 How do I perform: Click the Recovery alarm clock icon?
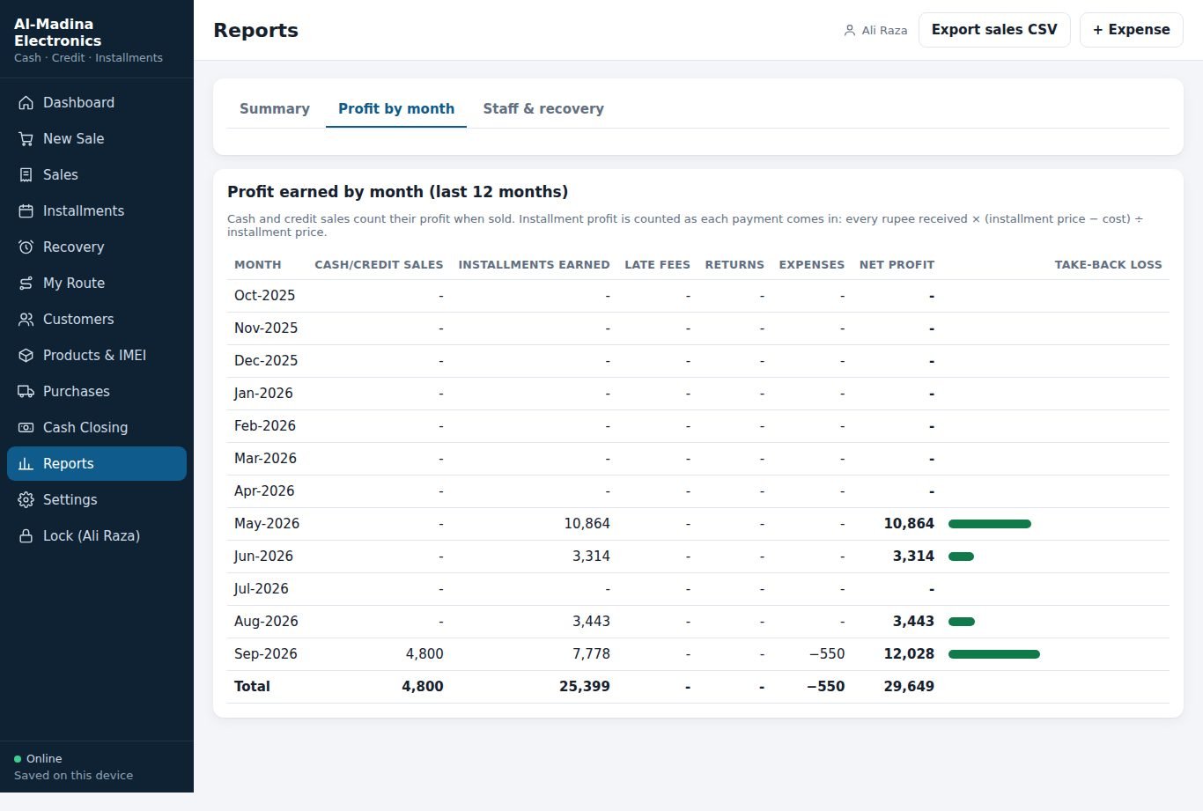(26, 247)
